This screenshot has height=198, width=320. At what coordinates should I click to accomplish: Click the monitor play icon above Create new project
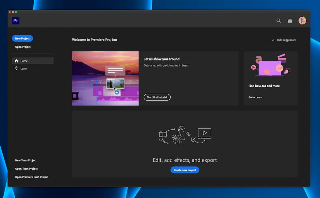click(204, 133)
